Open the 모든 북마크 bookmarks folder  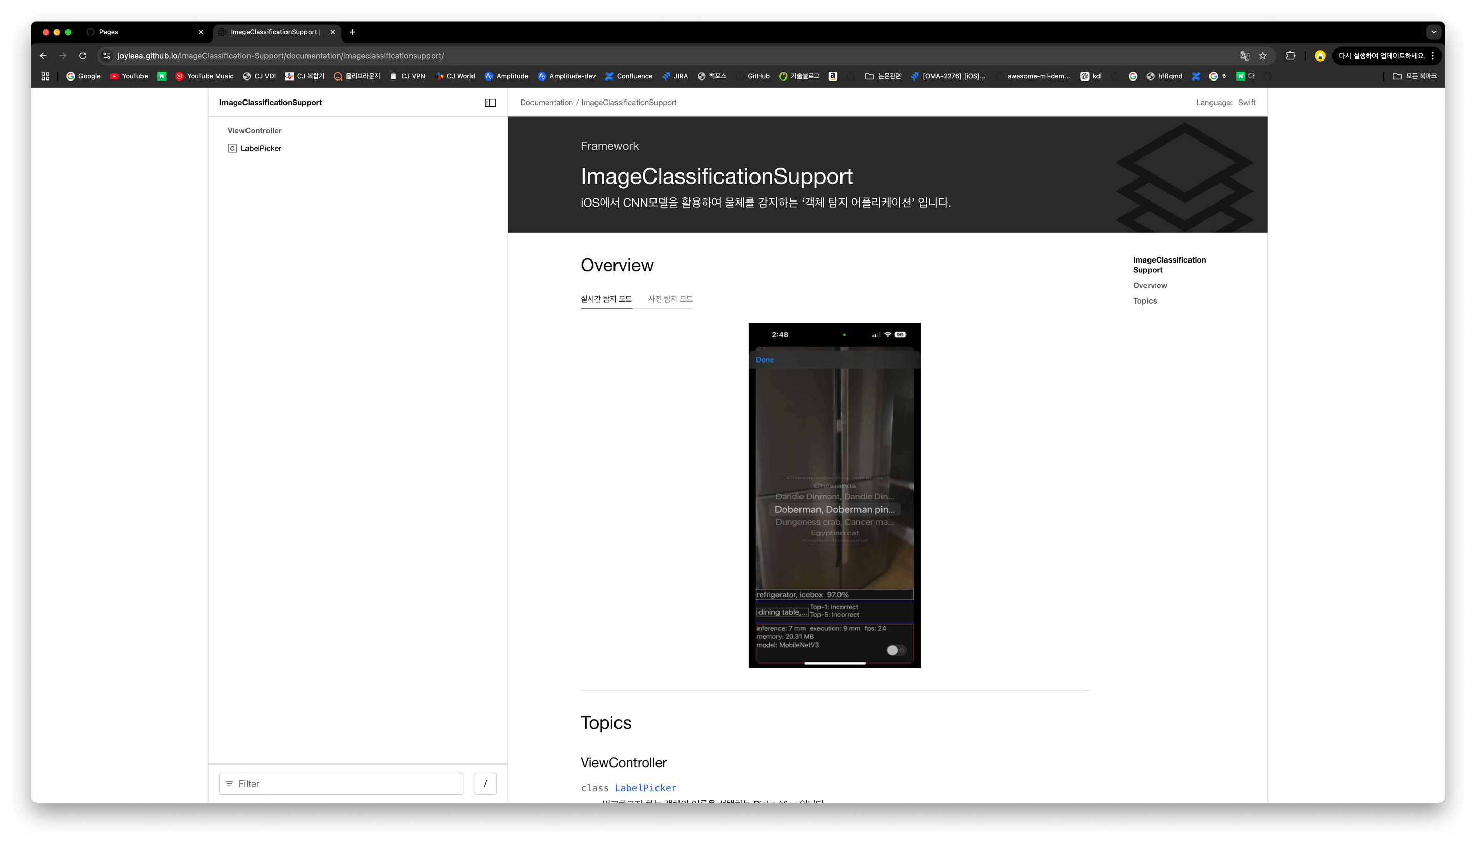[1414, 76]
